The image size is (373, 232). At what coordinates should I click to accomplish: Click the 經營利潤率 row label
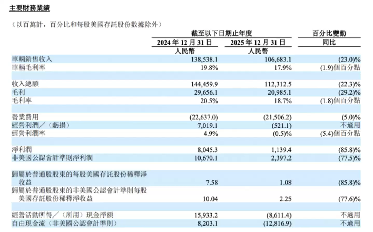point(29,134)
